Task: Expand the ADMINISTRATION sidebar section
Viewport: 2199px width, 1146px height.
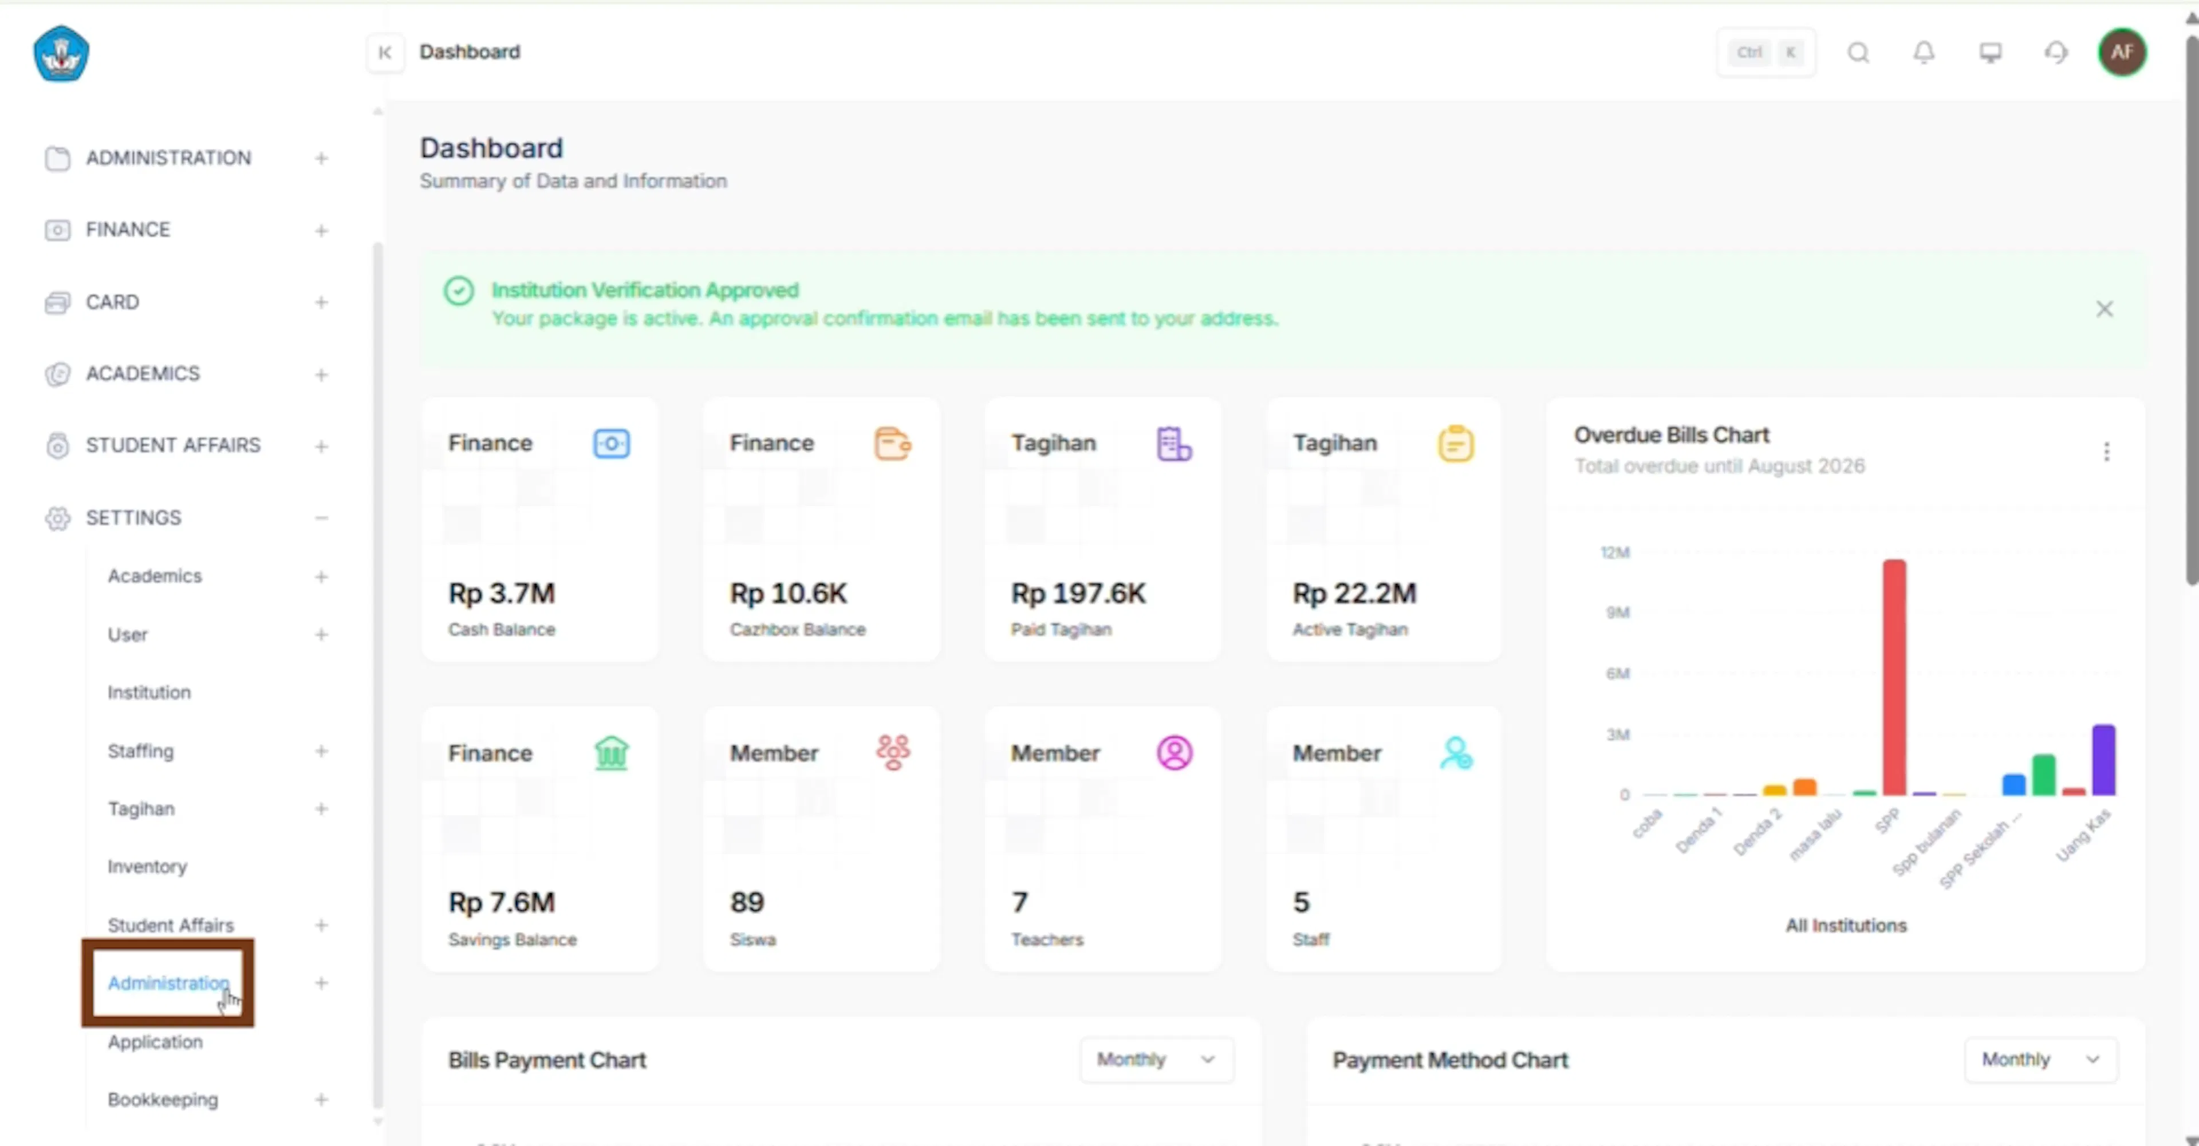Action: [186, 158]
